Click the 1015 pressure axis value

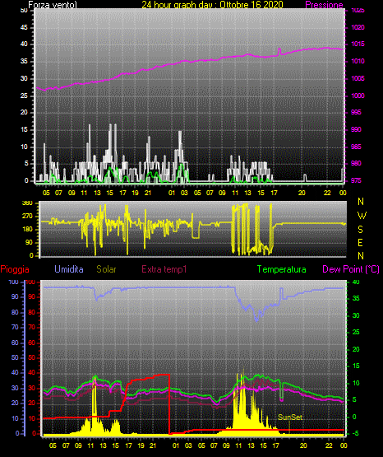coord(358,44)
